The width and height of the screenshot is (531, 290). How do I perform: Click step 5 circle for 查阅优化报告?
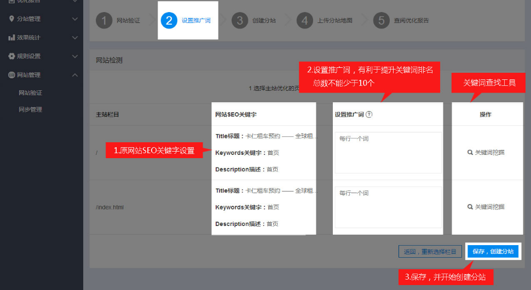382,20
